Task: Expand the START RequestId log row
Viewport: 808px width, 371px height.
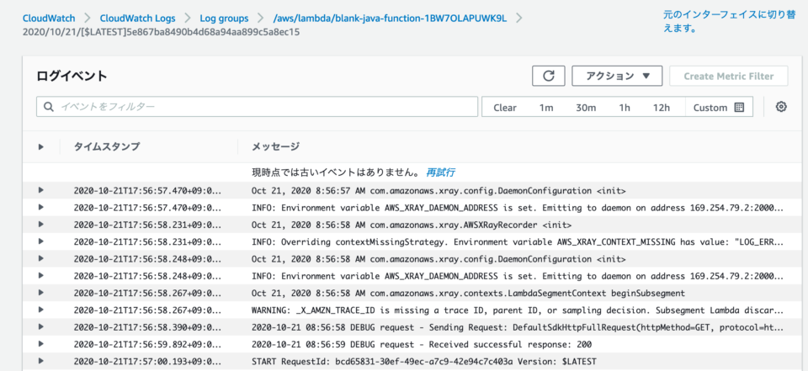Action: 40,361
